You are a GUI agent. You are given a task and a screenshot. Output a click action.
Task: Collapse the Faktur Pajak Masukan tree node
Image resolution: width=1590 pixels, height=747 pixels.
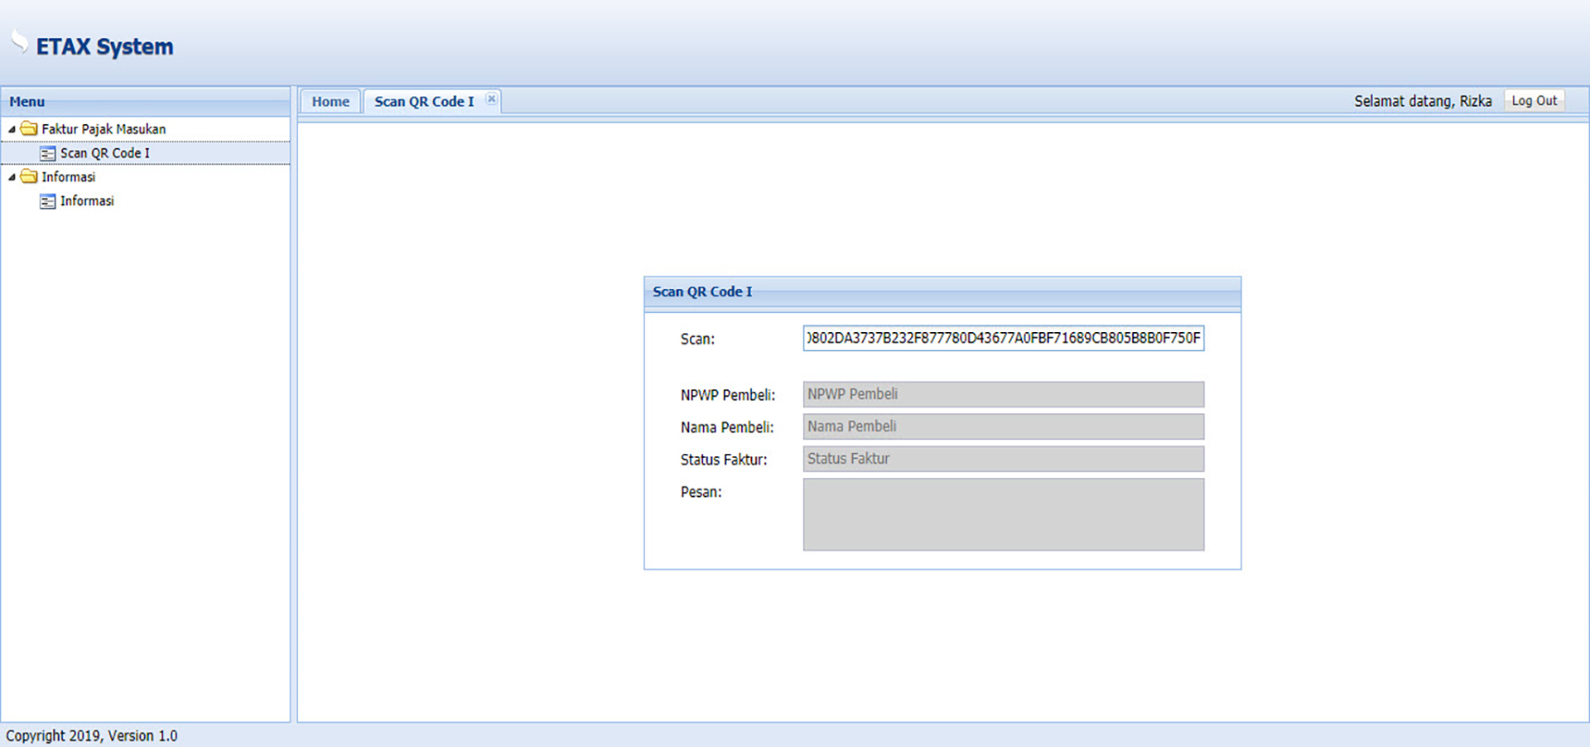pos(12,130)
